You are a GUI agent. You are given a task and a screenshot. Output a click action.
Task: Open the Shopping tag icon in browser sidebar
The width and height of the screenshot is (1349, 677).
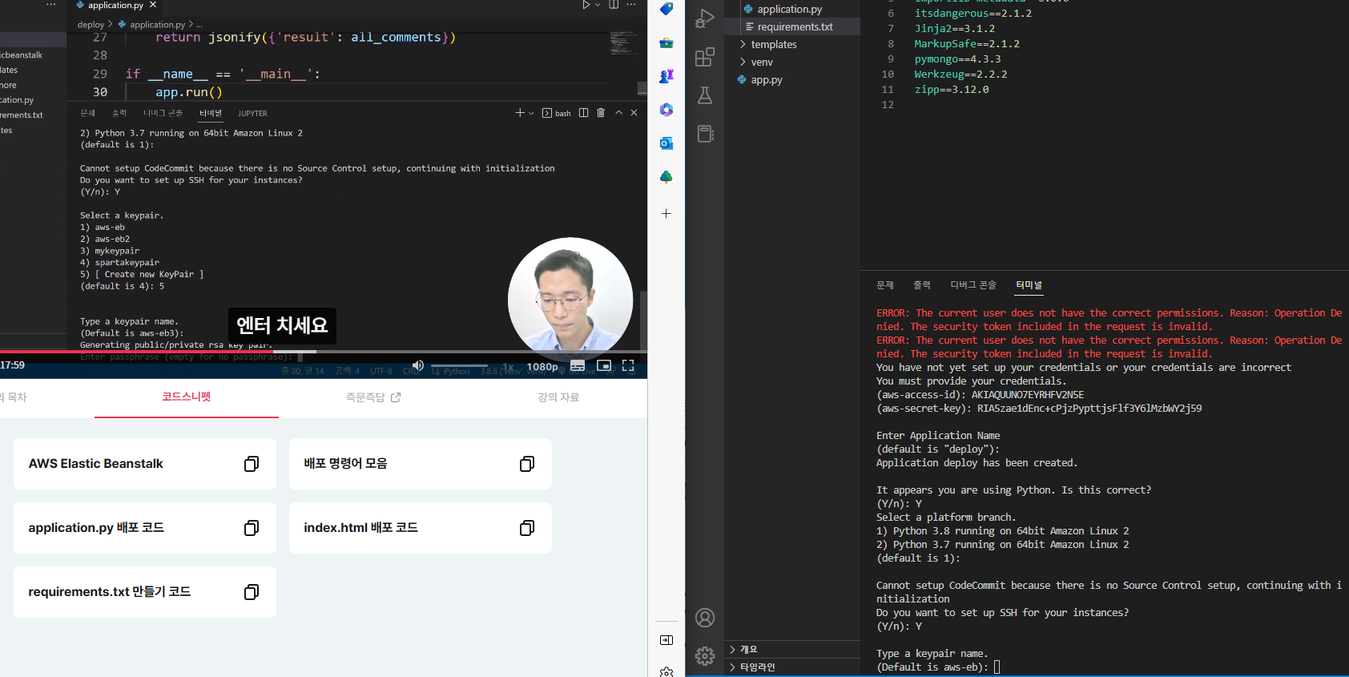coord(666,9)
